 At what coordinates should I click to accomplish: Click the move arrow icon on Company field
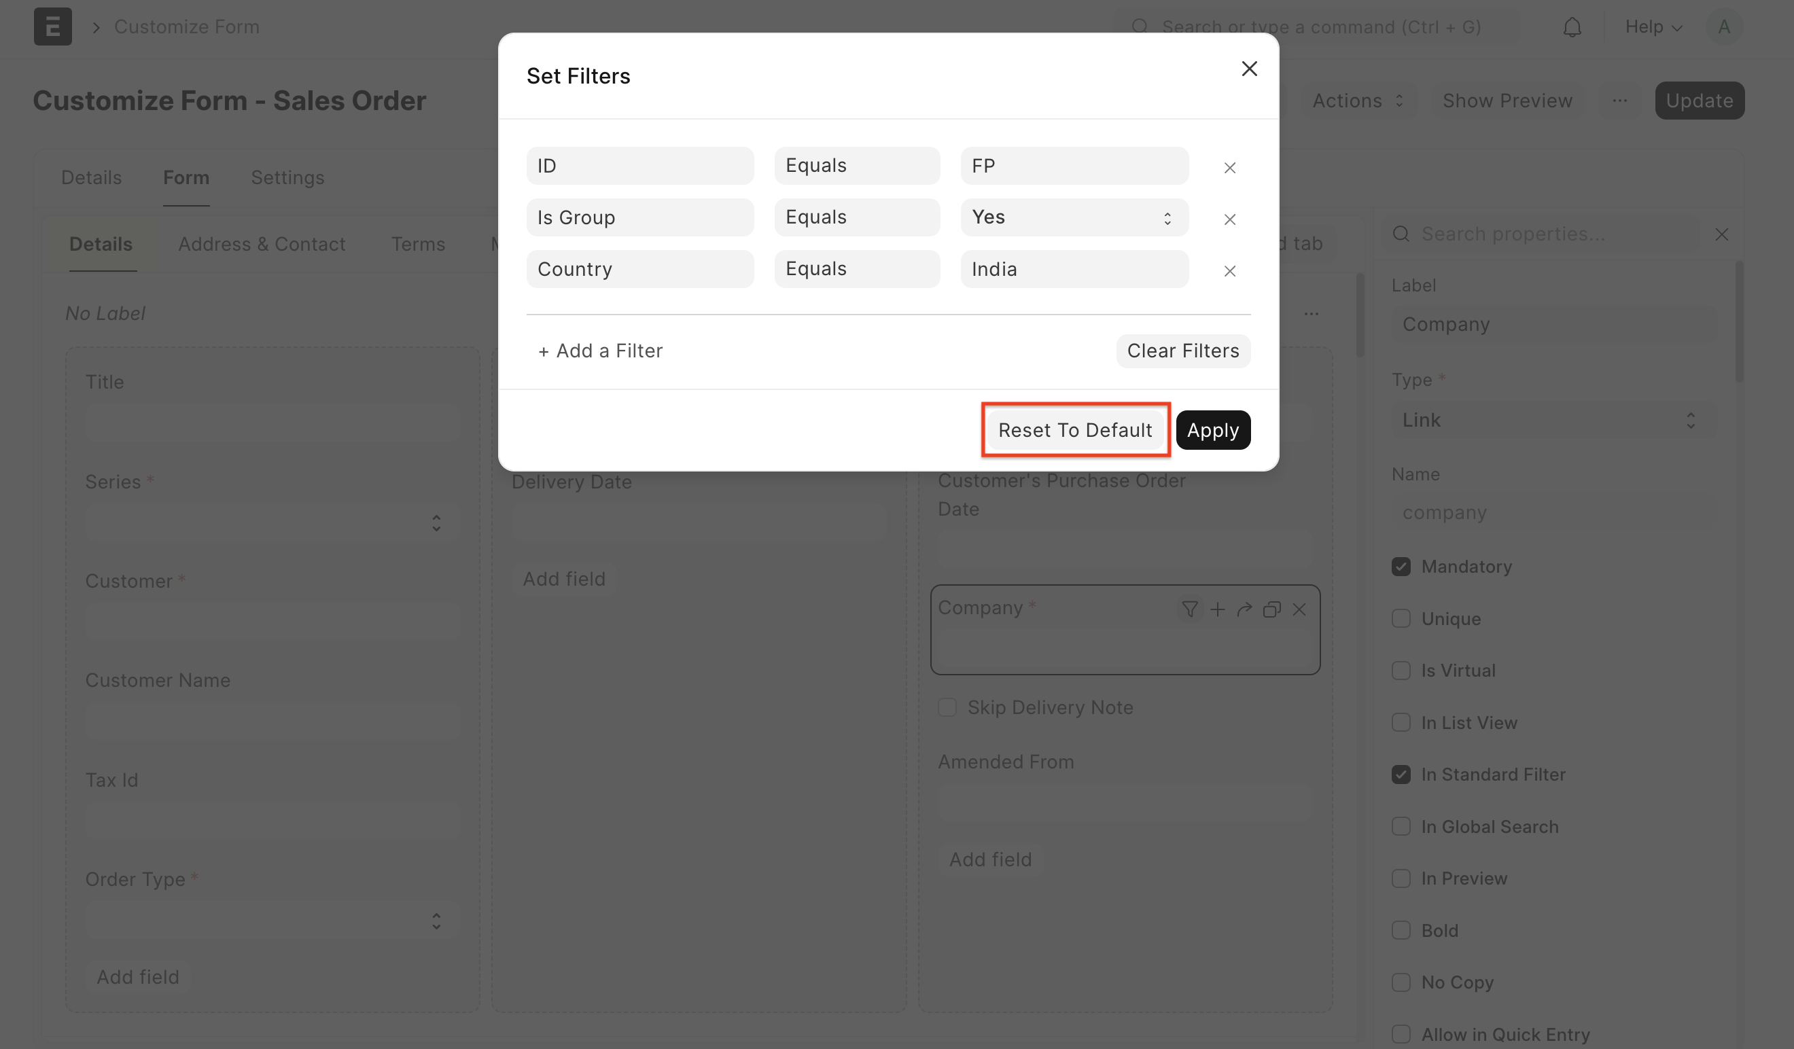[1244, 609]
